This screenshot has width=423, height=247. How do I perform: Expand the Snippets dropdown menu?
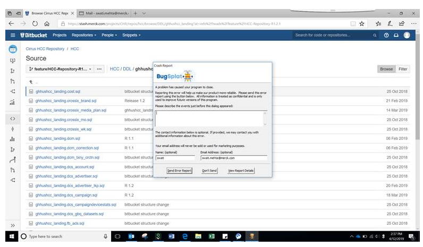131,35
